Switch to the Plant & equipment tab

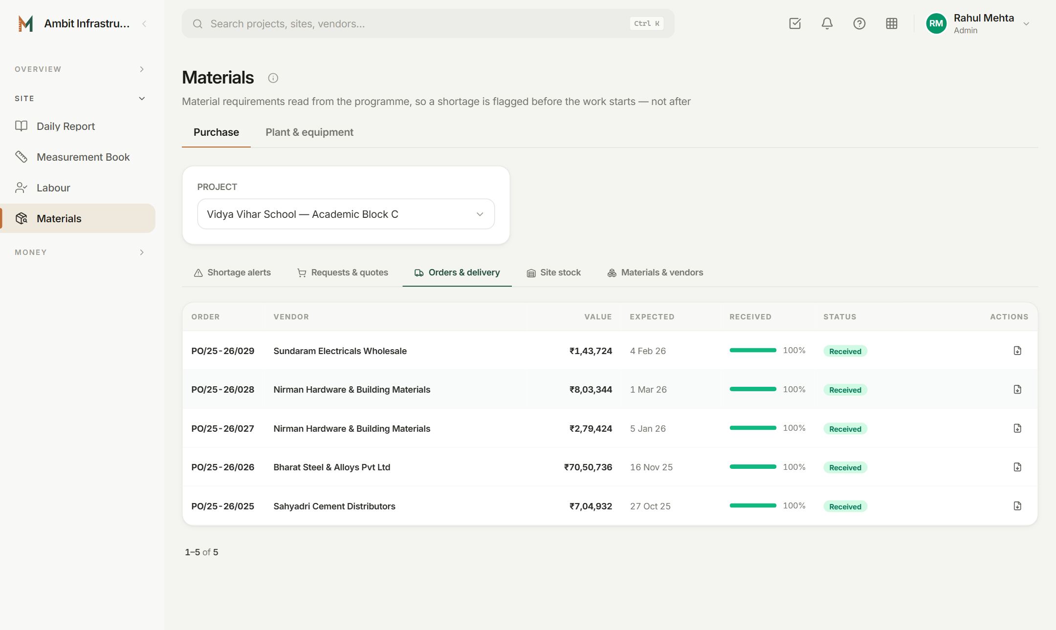(x=309, y=132)
